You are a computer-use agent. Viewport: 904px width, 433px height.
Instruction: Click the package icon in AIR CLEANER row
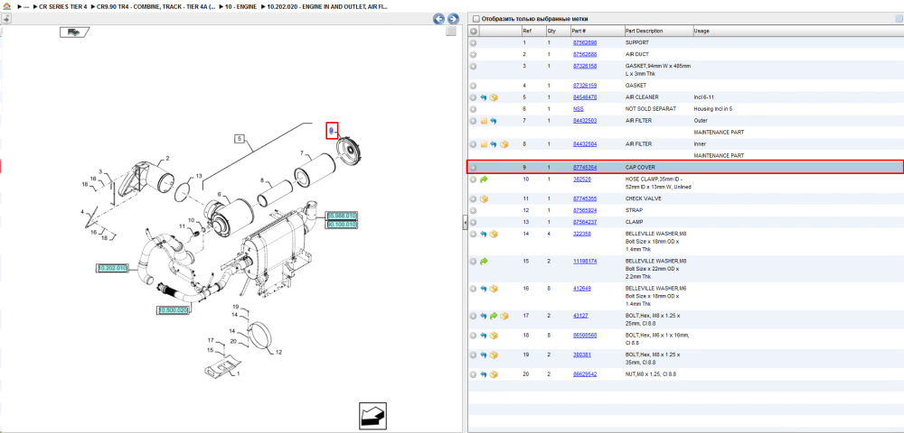pos(494,97)
